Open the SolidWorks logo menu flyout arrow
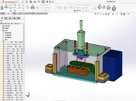The width and height of the screenshot is (136, 101). coord(17,2)
